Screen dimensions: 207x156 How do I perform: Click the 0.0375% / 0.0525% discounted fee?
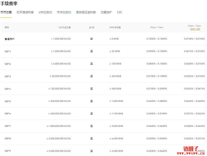(195, 114)
